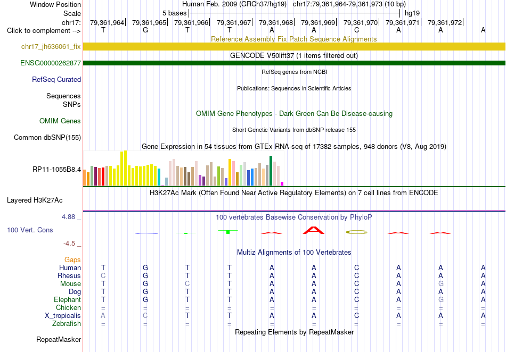Open the 'GENCODE V50lift37' track title
This screenshot has width=506, height=352.
(x=293, y=56)
